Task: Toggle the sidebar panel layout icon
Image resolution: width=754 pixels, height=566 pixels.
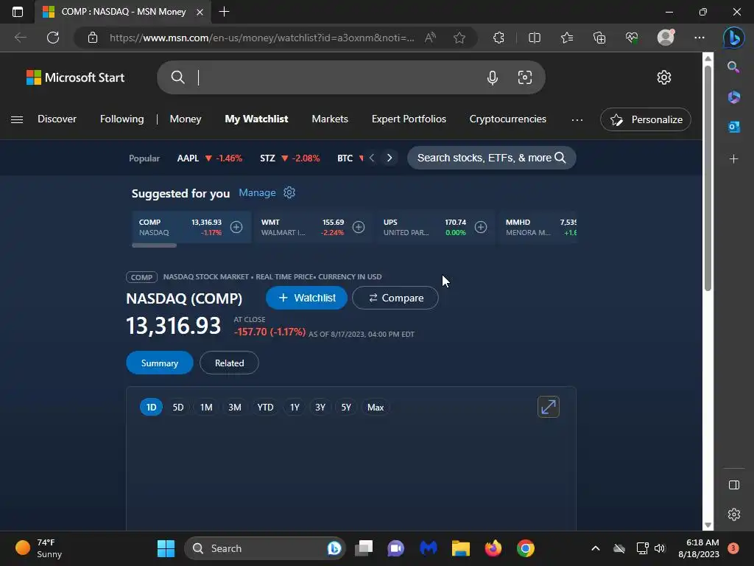Action: (734, 485)
